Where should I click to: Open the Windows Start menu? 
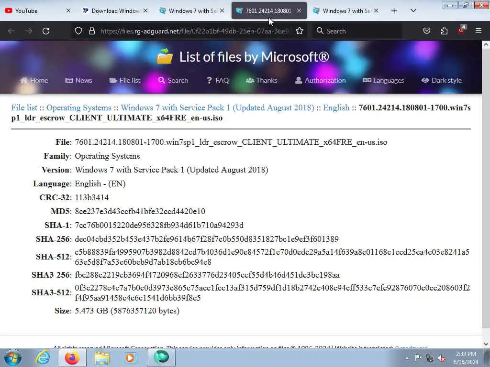(13, 357)
